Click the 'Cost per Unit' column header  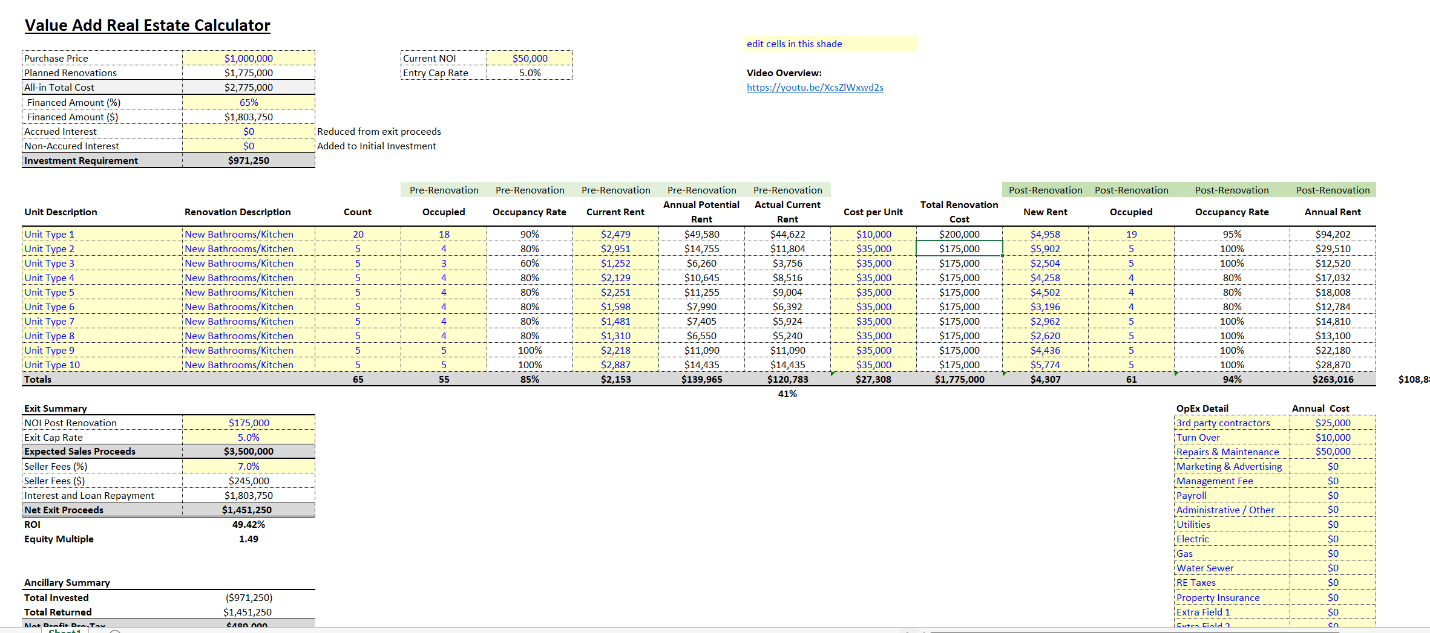click(873, 212)
